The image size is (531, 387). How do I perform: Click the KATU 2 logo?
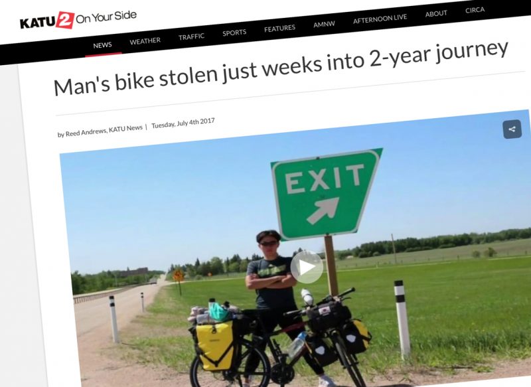click(x=47, y=21)
